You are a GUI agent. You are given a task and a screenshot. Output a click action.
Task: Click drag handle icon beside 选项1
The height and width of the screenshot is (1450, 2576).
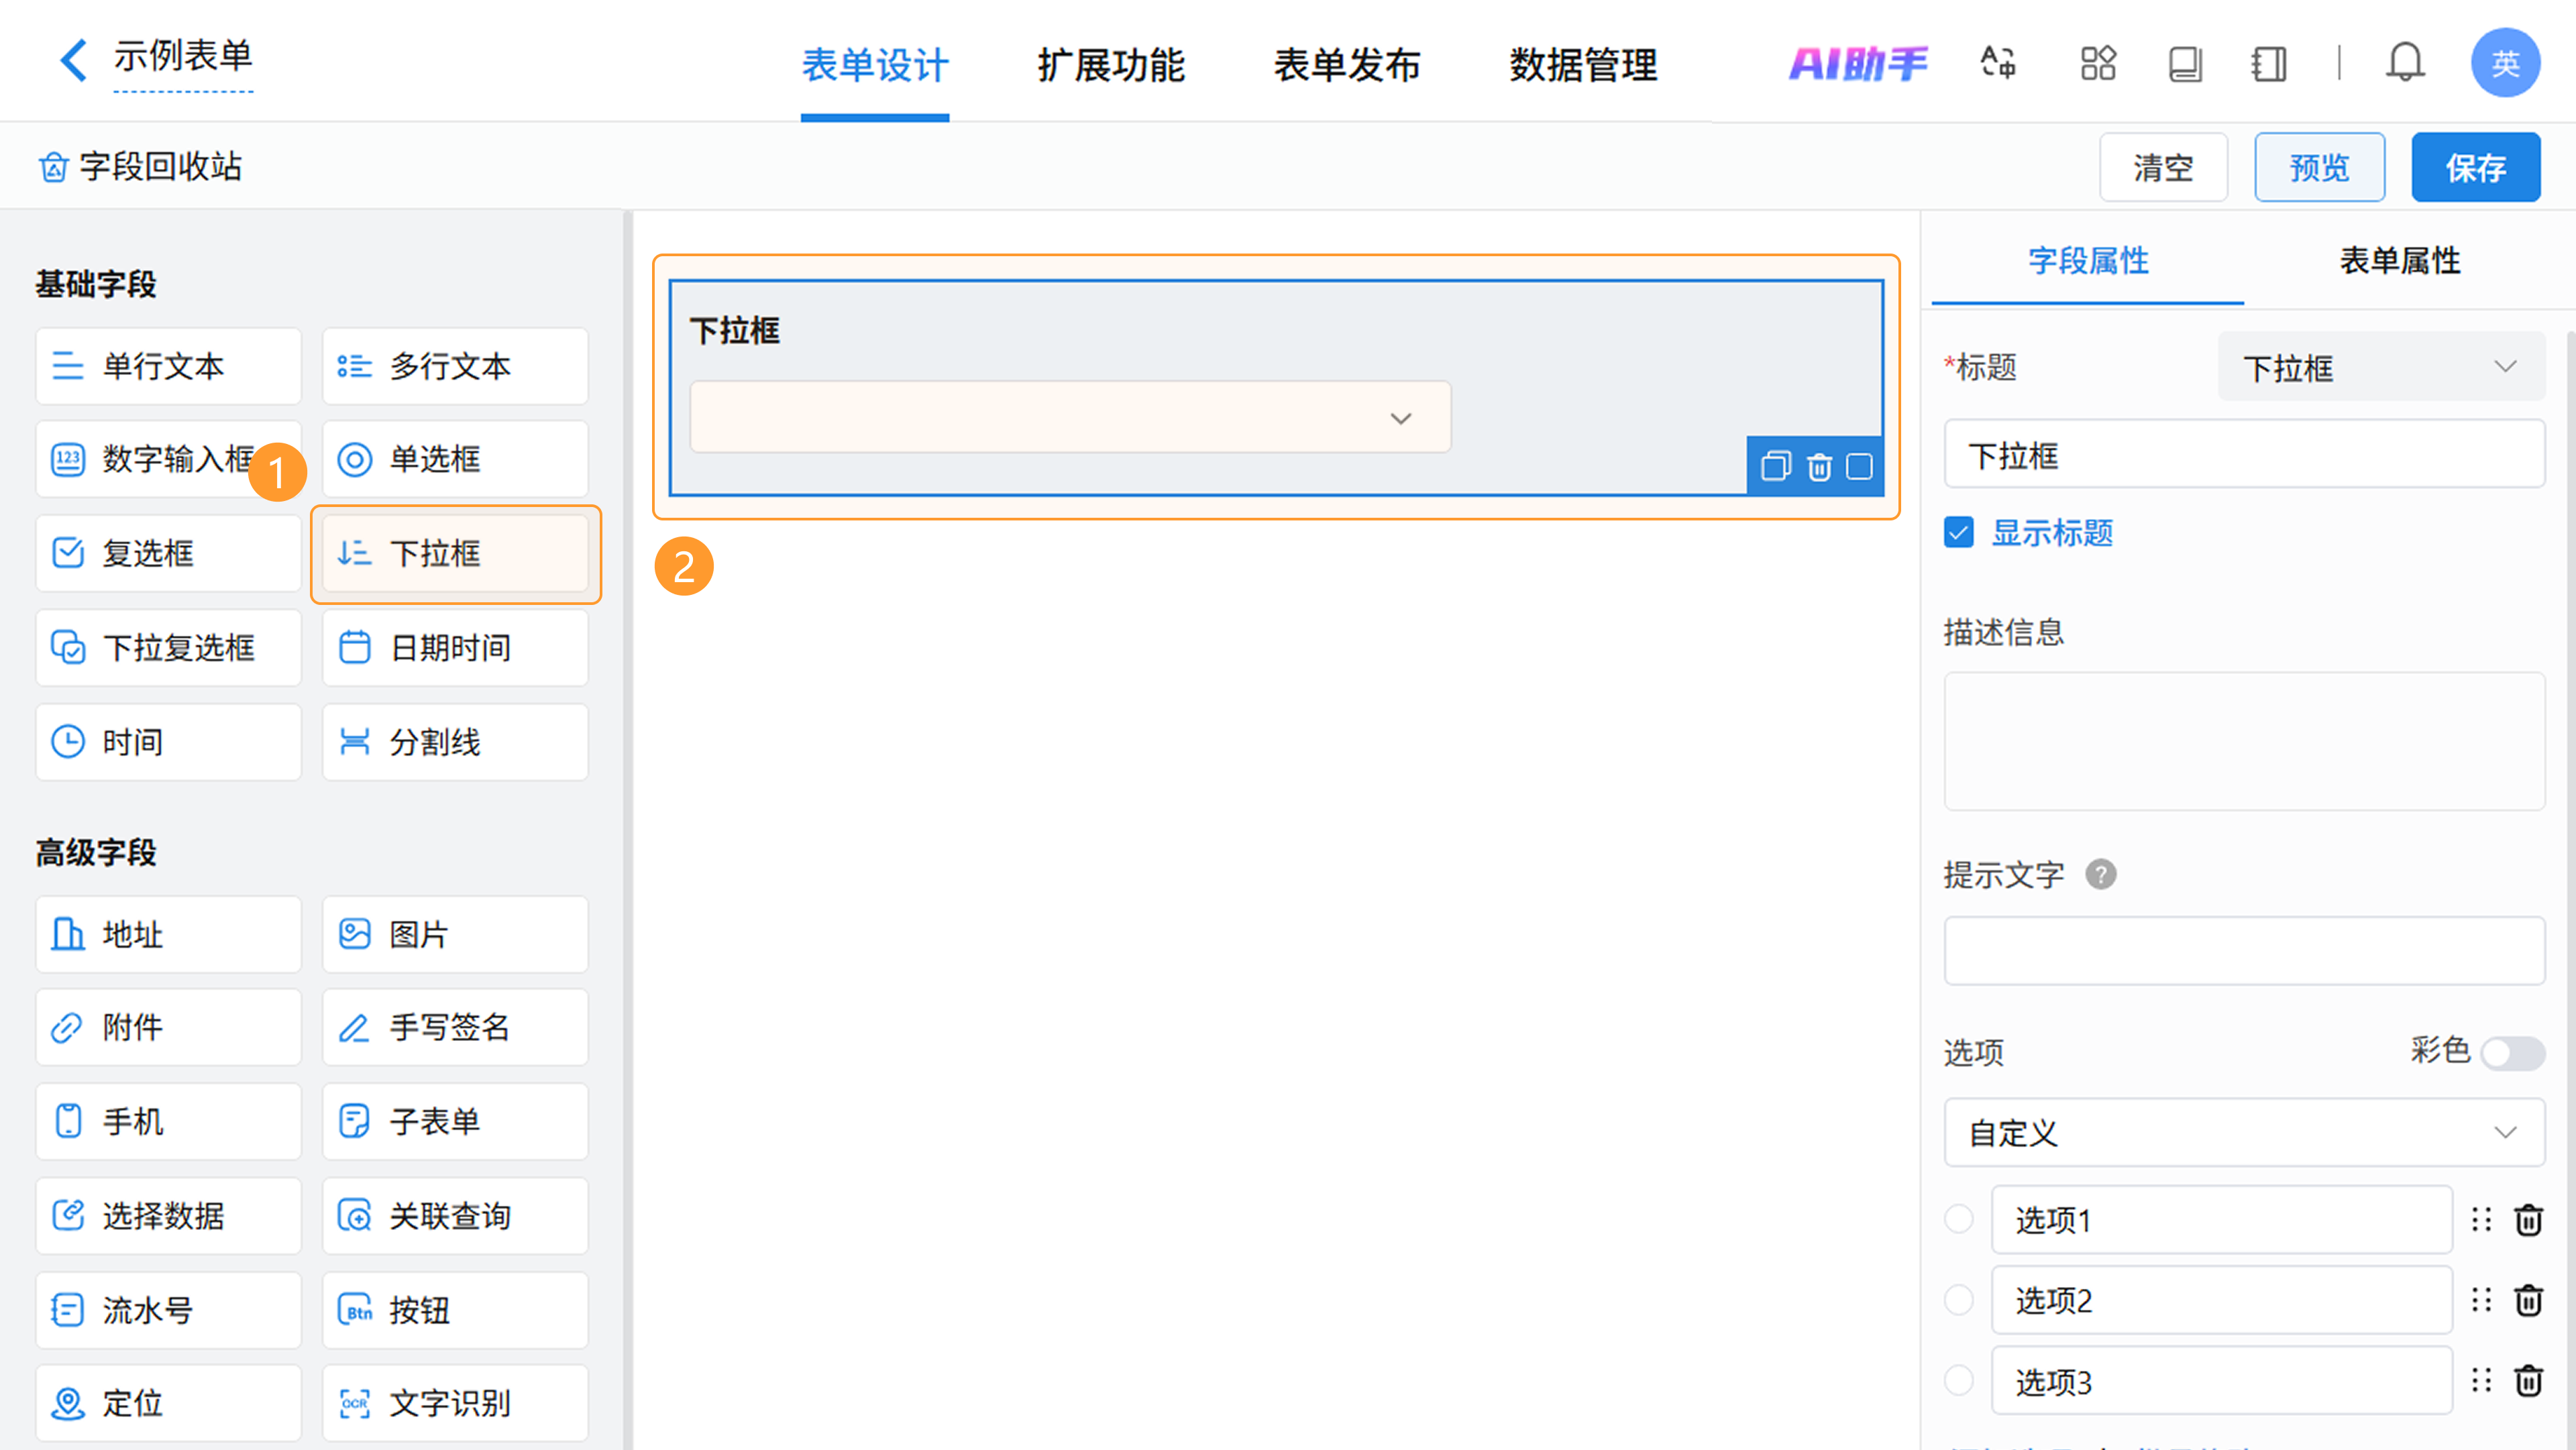pos(2481,1219)
